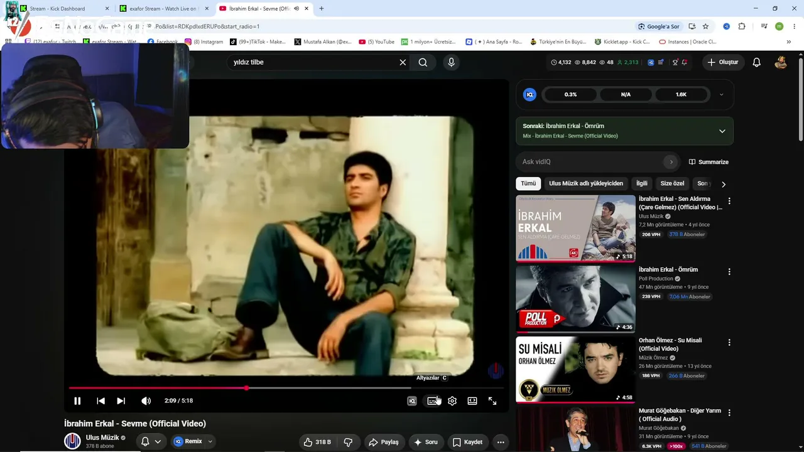This screenshot has height=452, width=804.
Task: Open the subscription notification bell dropdown
Action: (x=151, y=441)
